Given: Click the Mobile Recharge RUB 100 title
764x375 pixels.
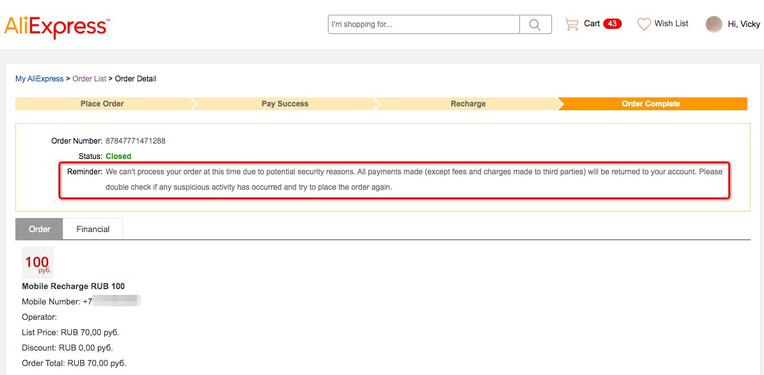Looking at the screenshot, I should click(74, 287).
